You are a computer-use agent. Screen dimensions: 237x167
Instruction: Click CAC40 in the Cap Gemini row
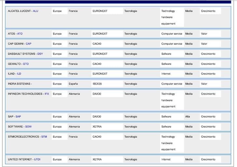(x=97, y=44)
